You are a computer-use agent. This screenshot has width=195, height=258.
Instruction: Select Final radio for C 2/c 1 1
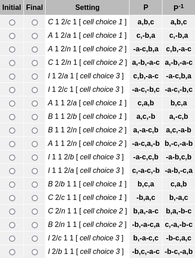click(35, 198)
